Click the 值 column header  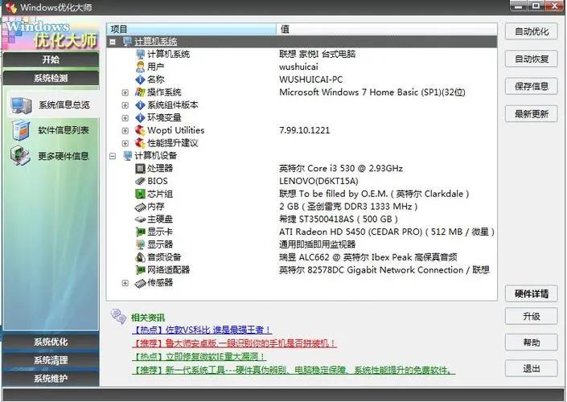pyautogui.click(x=387, y=29)
